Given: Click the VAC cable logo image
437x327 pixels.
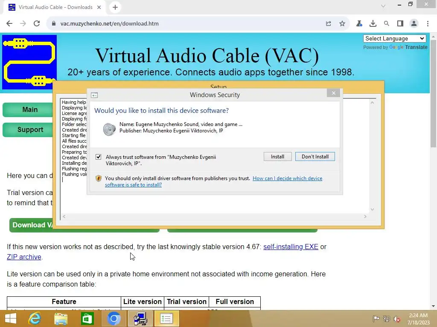Looking at the screenshot, I should coord(29,62).
